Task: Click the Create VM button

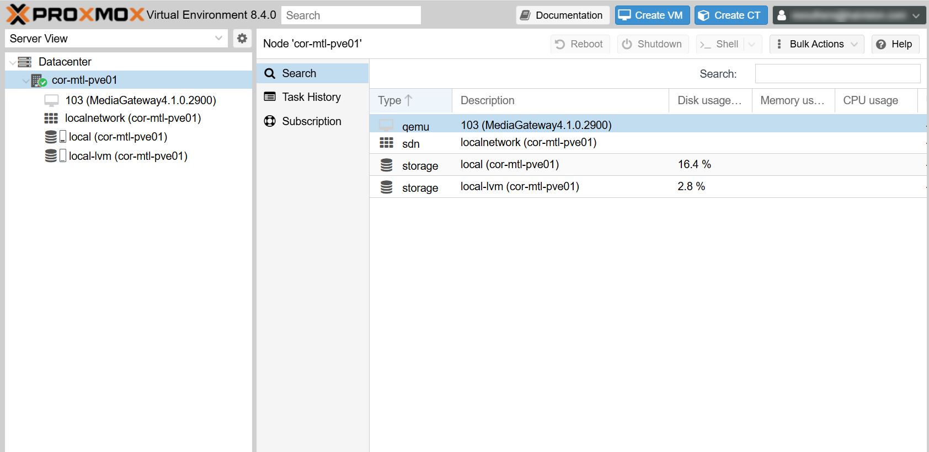Action: [652, 15]
